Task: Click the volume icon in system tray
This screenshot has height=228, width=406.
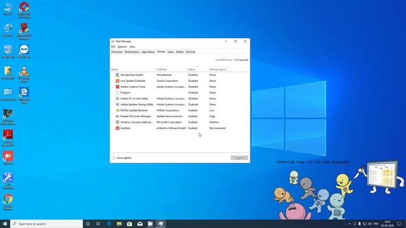Action: 370,224
